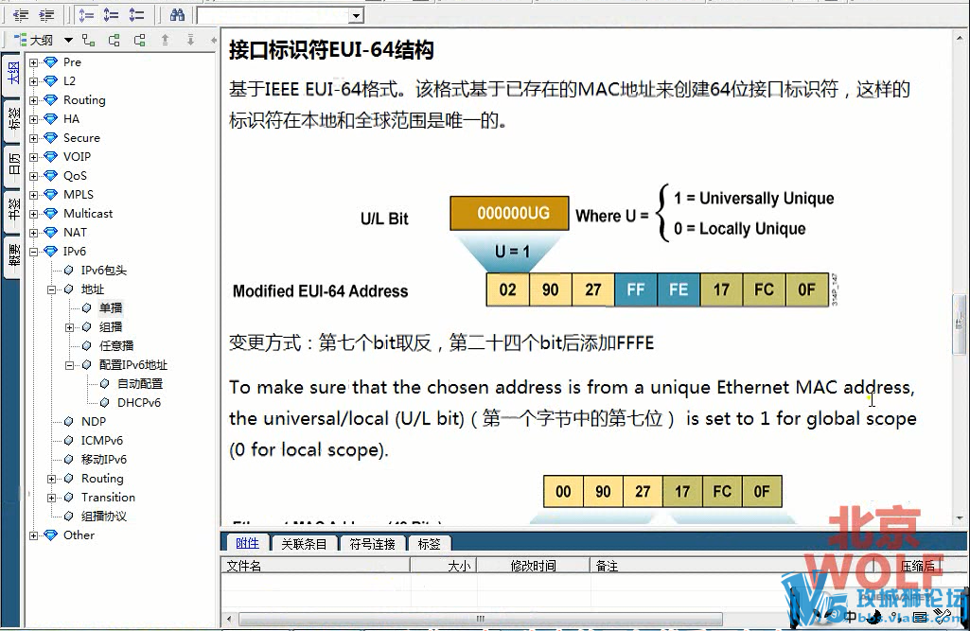Open the search text combo box dropdown

(x=356, y=15)
